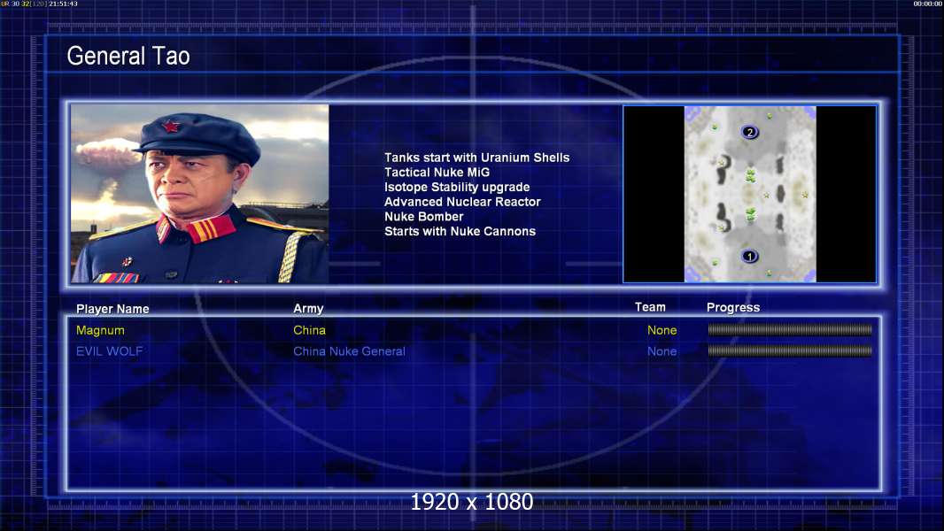Click EVIL WOLF's loading progress bar
Viewport: 944px width, 531px height.
tap(790, 350)
